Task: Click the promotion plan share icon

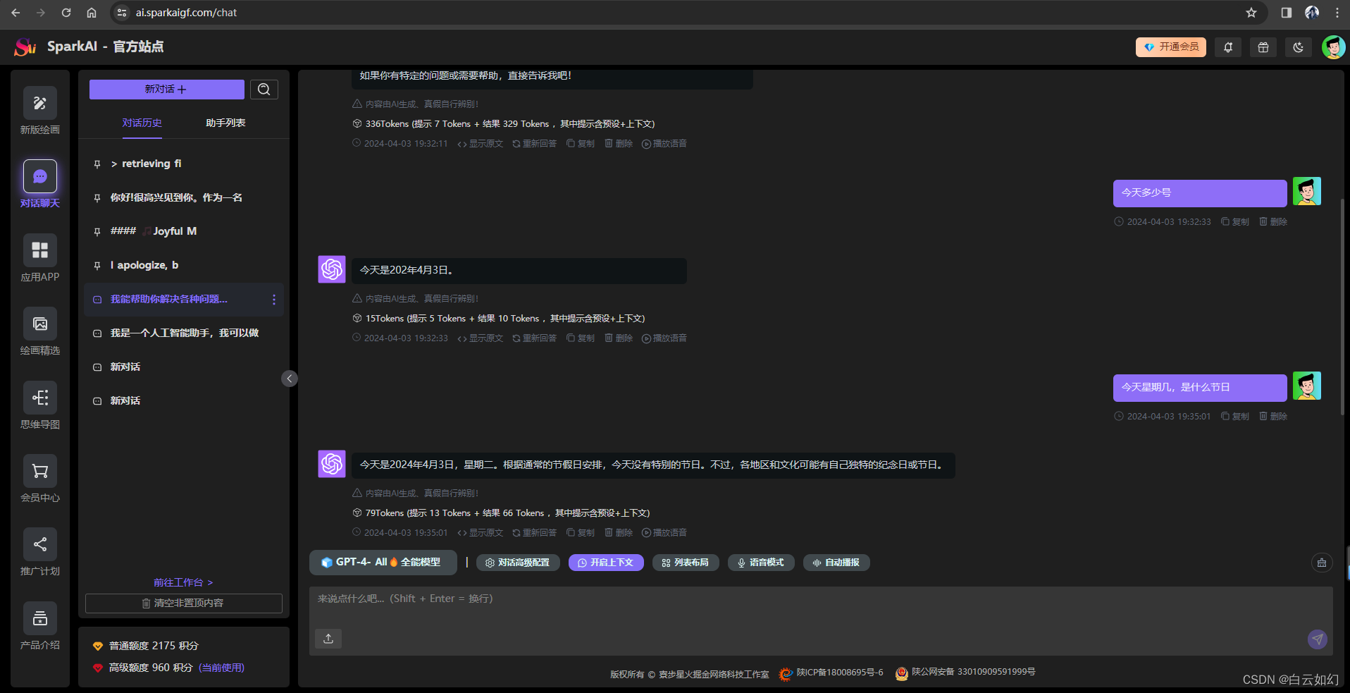Action: pos(40,544)
